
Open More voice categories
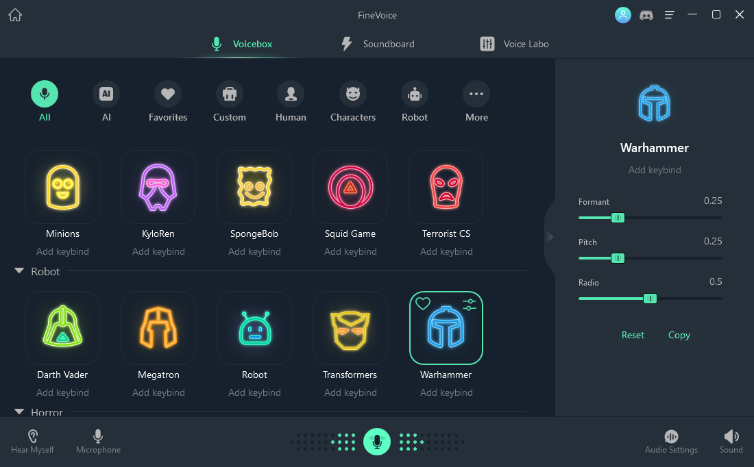click(x=476, y=101)
